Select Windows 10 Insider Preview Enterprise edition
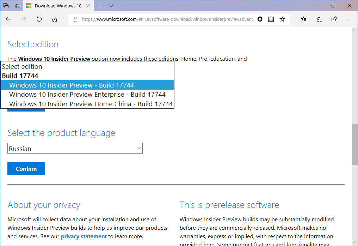This screenshot has height=246, width=358. [x=87, y=94]
